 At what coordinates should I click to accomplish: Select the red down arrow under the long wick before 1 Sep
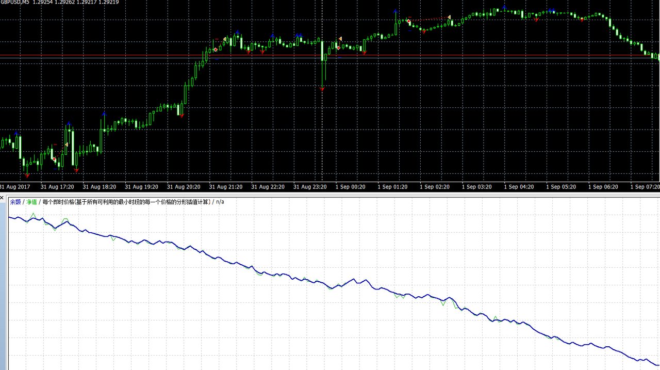(322, 89)
